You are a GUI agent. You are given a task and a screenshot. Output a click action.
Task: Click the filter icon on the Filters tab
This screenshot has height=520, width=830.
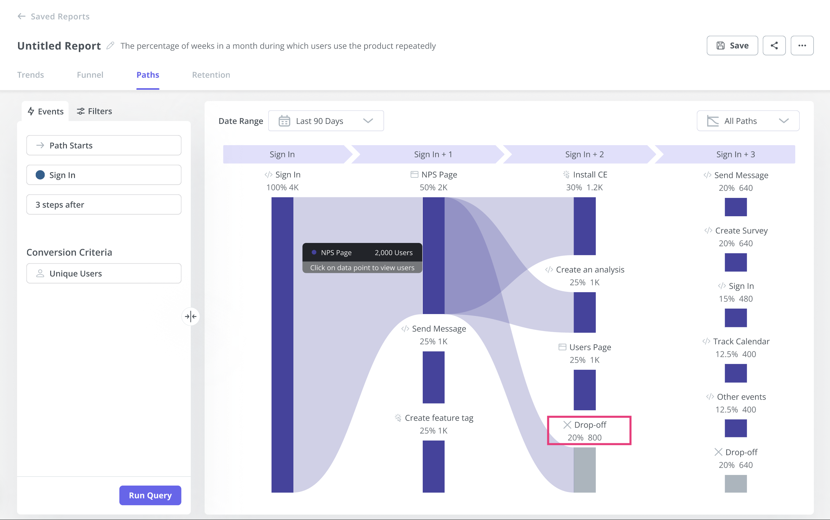(x=81, y=111)
